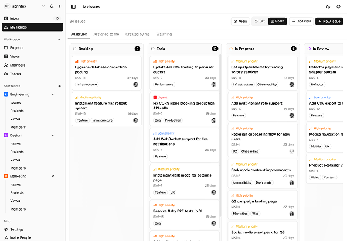This screenshot has height=241, width=347.
Task: Click the New Issue button
Action: [x=329, y=21]
